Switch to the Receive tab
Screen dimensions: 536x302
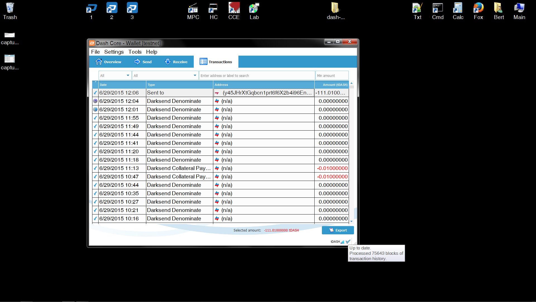tap(176, 62)
